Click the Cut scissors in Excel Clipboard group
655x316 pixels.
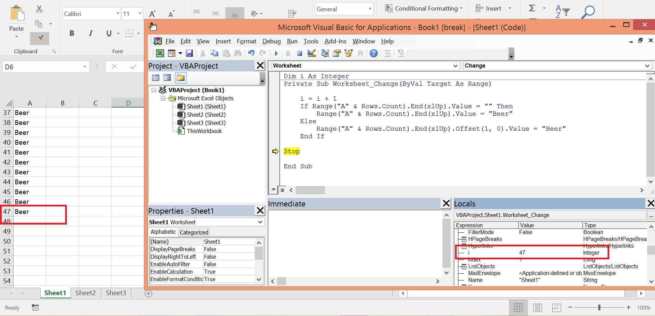(39, 9)
